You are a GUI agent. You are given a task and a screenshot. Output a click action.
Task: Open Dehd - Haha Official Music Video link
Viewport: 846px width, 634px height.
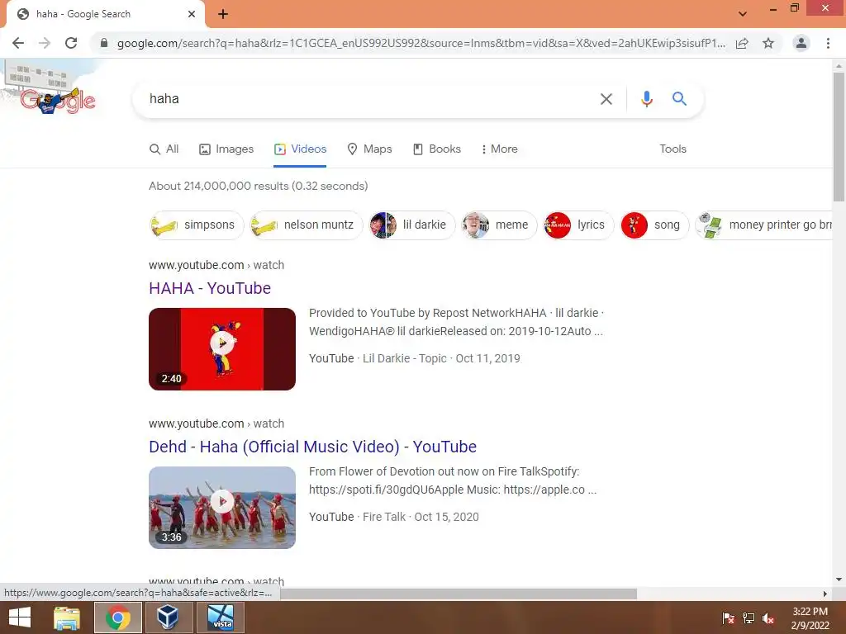(x=313, y=447)
